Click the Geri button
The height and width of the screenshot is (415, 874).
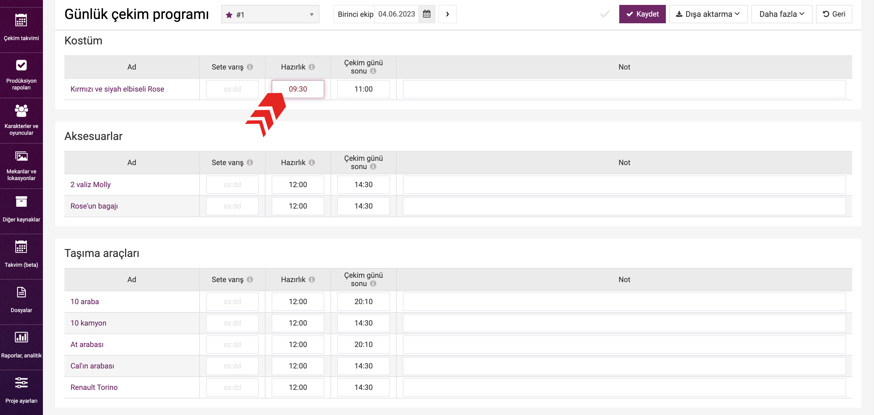pyautogui.click(x=834, y=14)
